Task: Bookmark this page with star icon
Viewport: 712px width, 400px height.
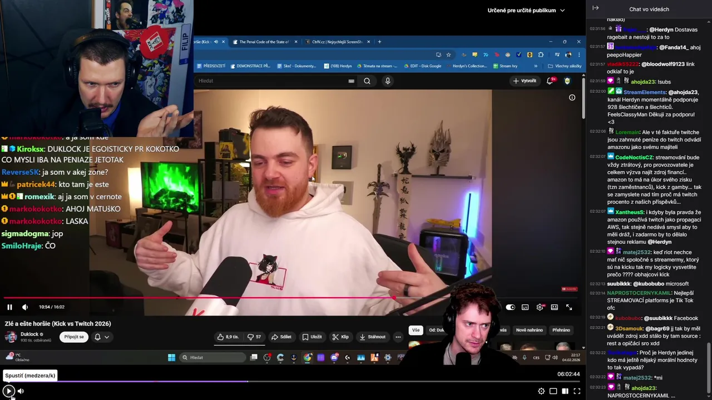Action: 448,54
